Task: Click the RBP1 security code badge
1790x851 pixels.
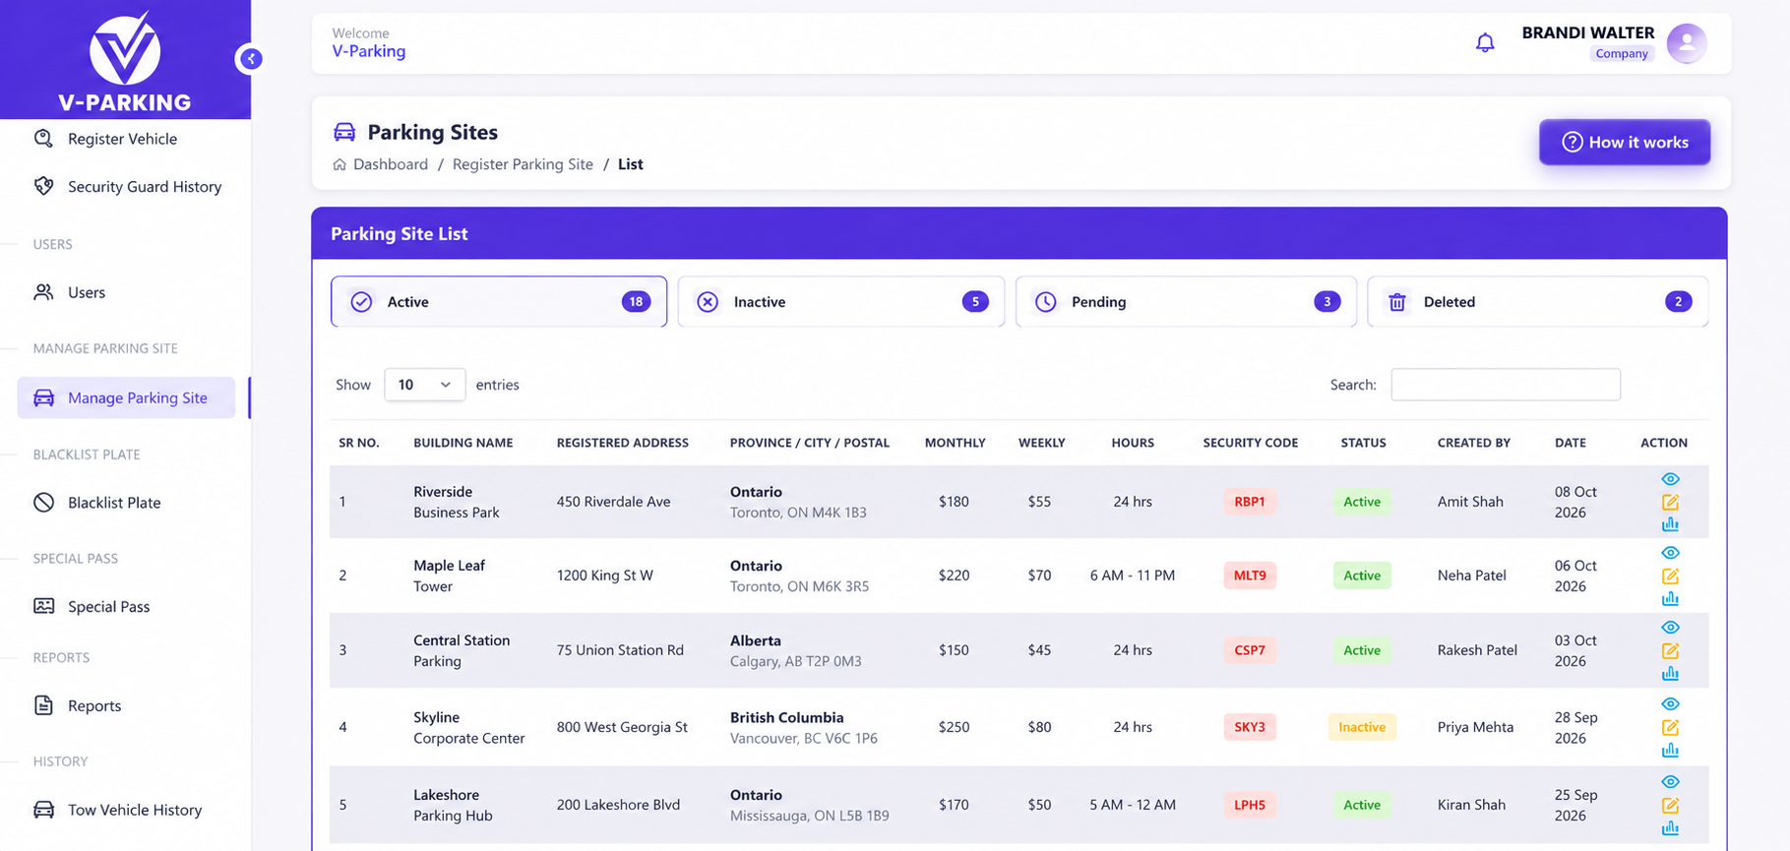Action: tap(1250, 502)
